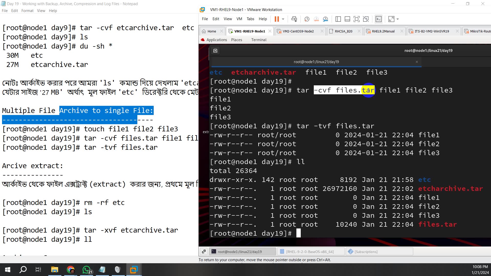
Task: Open VMware VM menu
Action: (239, 19)
